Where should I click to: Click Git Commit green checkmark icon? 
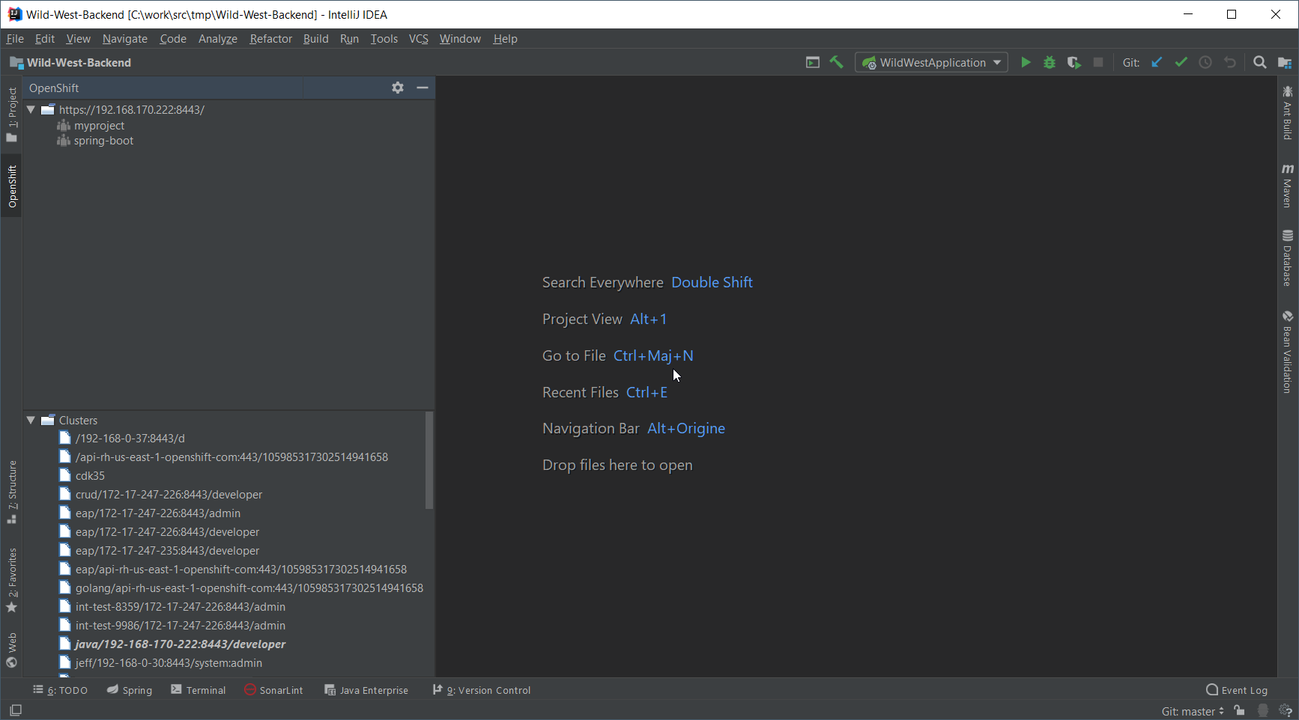[1181, 63]
